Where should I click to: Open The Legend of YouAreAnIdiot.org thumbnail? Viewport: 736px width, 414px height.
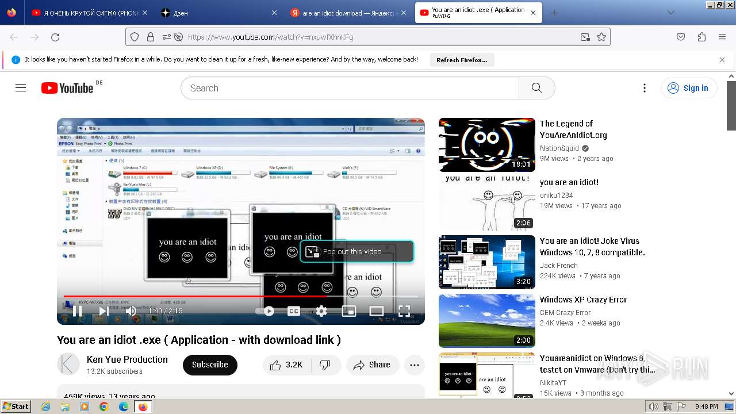pos(487,145)
